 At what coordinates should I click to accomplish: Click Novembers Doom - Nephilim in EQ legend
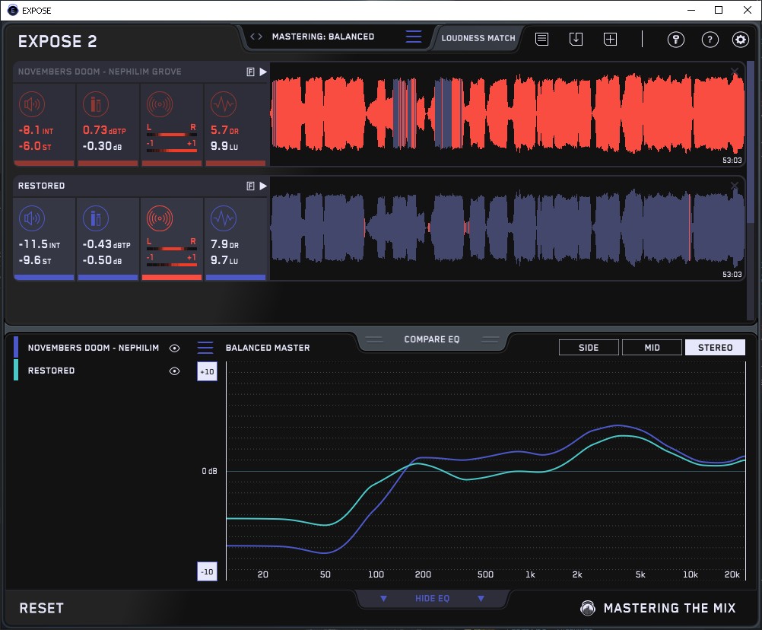(94, 348)
